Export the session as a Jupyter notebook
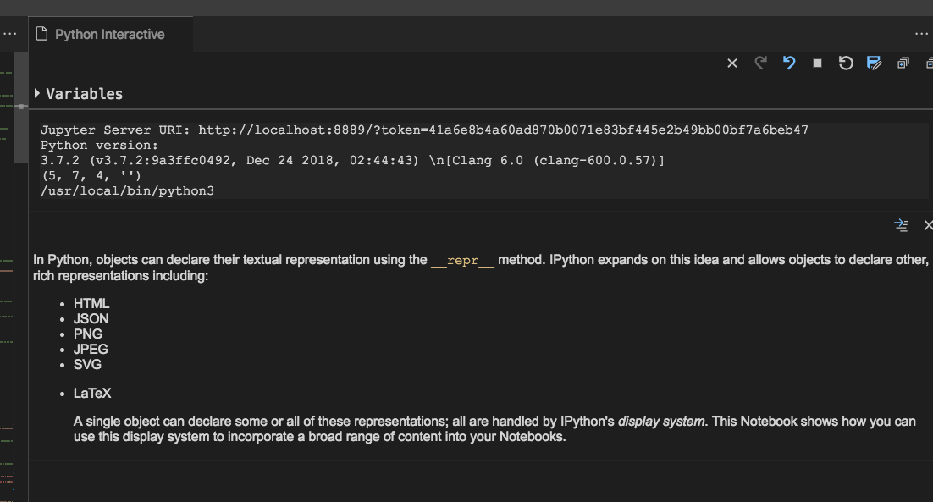 pyautogui.click(x=874, y=63)
